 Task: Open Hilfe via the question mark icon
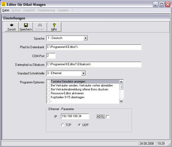point(54,25)
